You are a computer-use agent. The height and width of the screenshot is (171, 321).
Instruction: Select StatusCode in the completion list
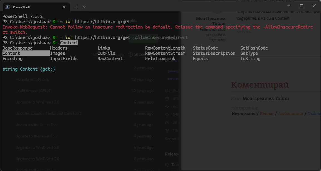205,48
